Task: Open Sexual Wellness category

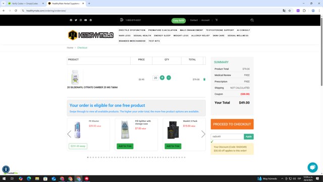Action: [x=238, y=35]
